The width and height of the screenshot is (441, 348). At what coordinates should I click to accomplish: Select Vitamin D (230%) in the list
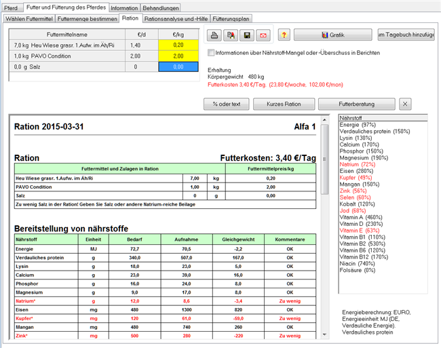(361, 224)
